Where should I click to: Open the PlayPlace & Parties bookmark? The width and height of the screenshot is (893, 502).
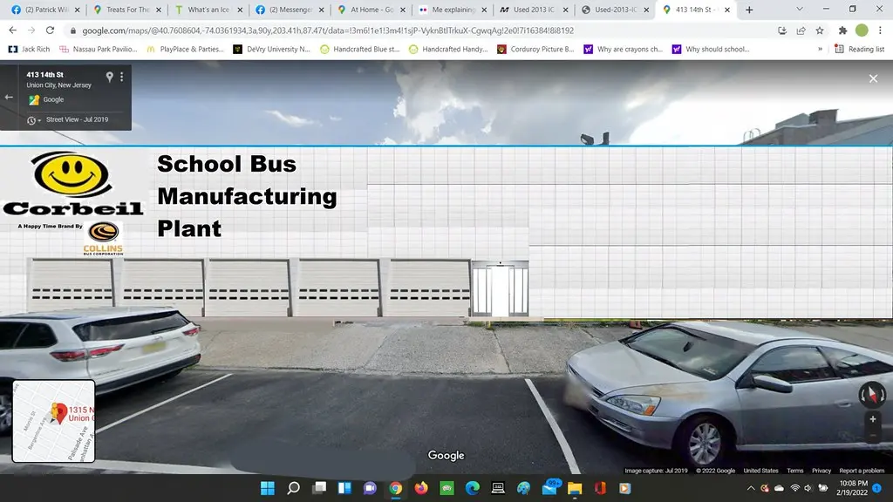click(x=185, y=50)
